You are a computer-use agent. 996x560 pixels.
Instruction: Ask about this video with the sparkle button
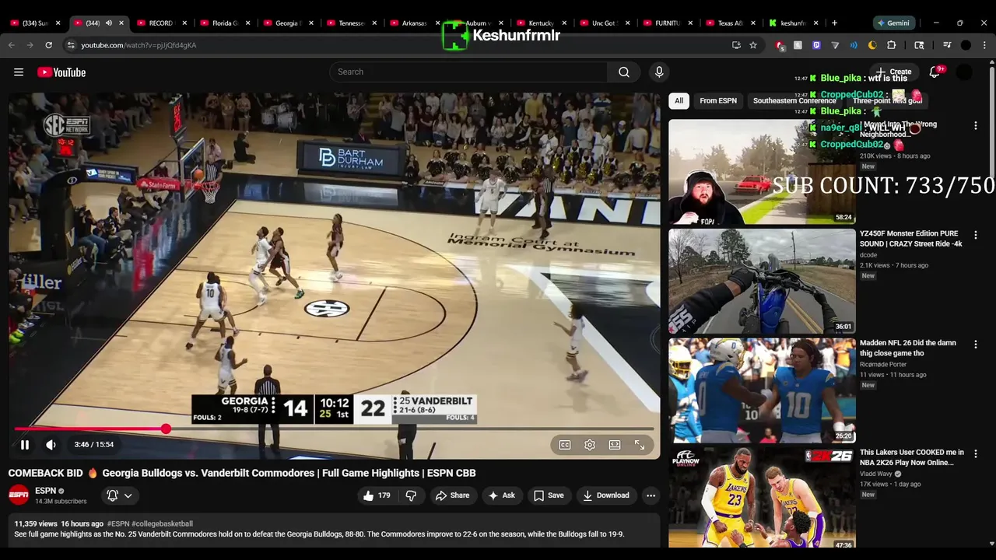[502, 495]
